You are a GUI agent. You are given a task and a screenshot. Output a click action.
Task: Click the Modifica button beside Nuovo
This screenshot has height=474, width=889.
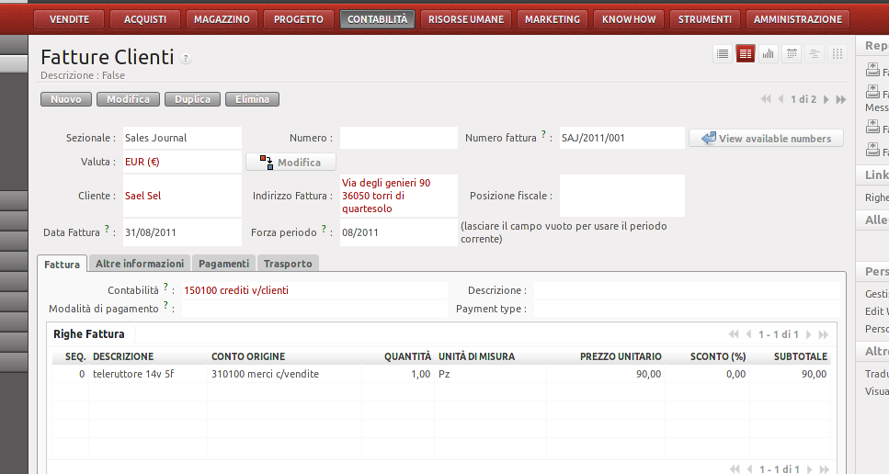128,99
